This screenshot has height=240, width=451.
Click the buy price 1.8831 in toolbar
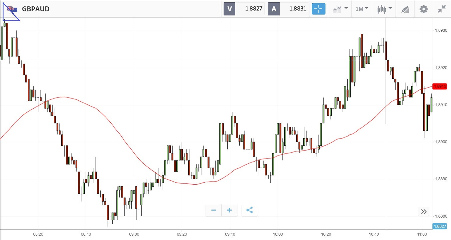point(298,9)
